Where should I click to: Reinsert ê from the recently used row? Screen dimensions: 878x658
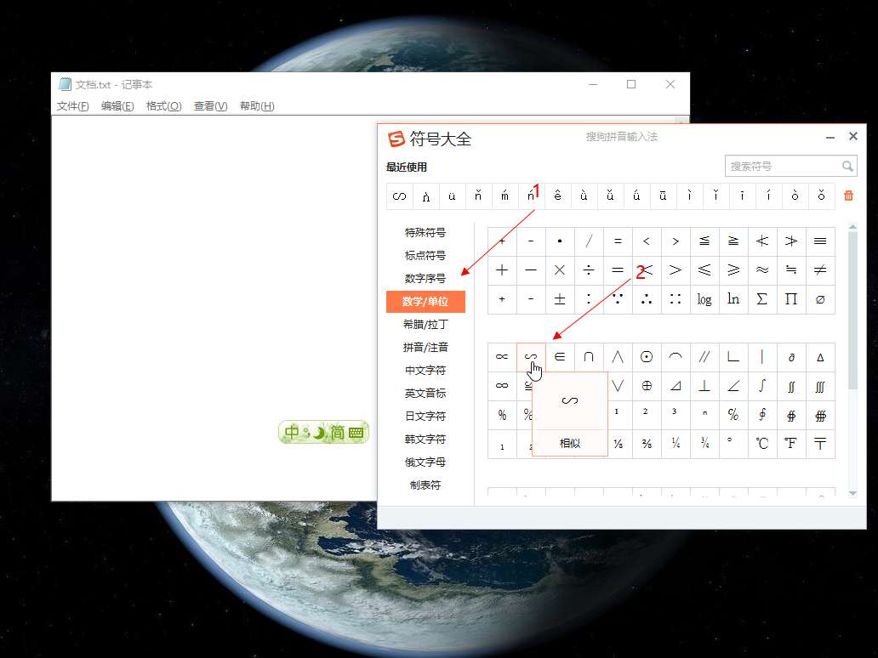click(558, 196)
